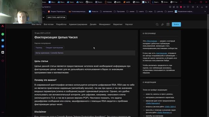
Task: Switch to the Rutube browser tab
Action: [99, 2]
